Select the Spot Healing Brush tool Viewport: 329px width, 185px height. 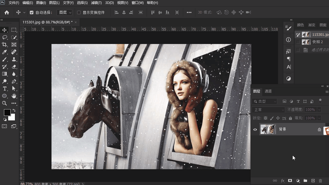coord(14,52)
